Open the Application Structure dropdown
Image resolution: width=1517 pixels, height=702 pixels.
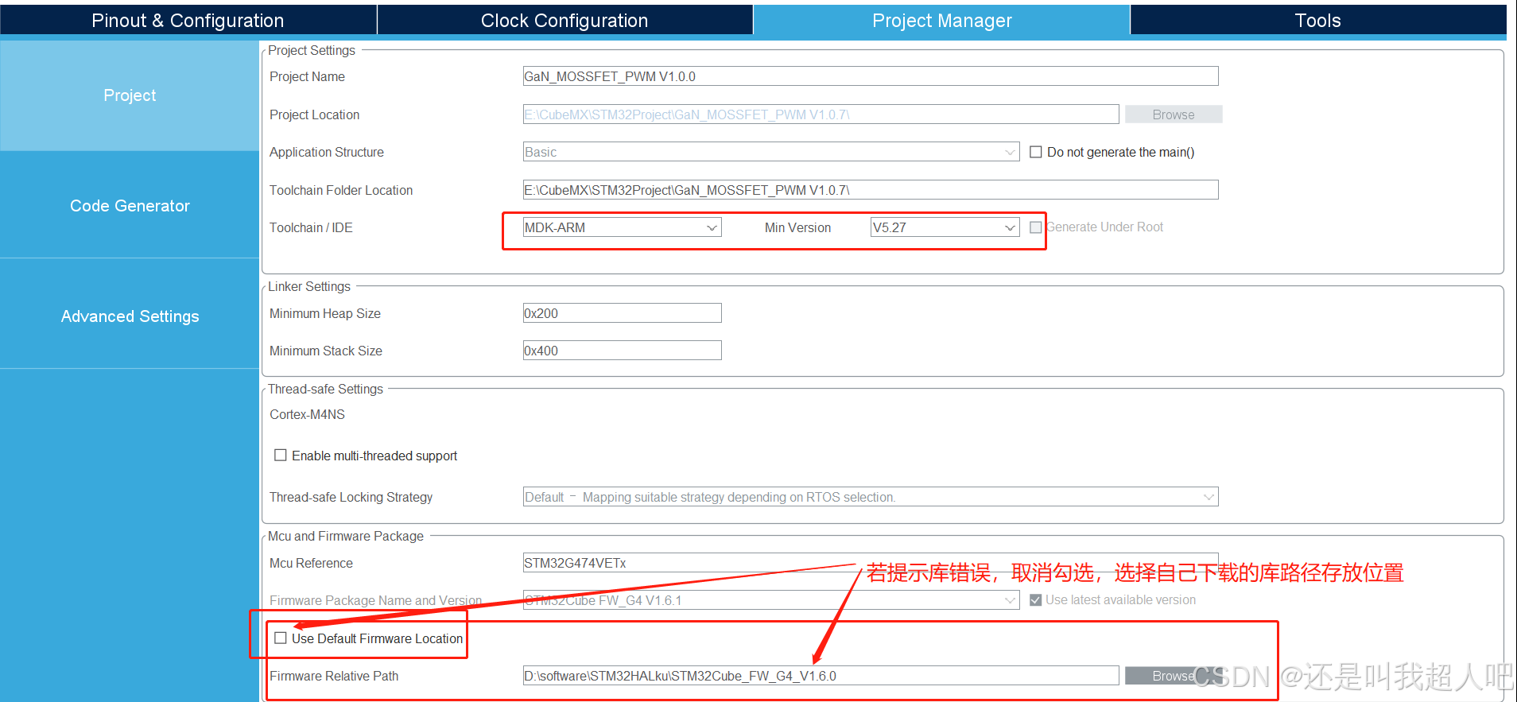[771, 152]
